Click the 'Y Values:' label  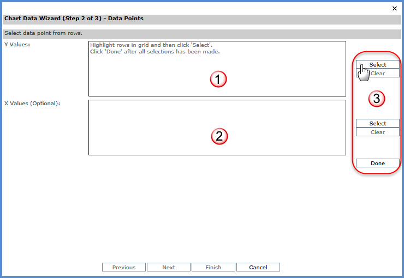(x=17, y=44)
